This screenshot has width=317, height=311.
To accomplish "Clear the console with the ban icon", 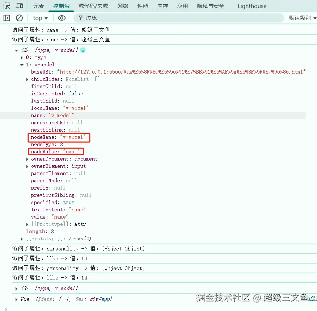I will tap(19, 18).
